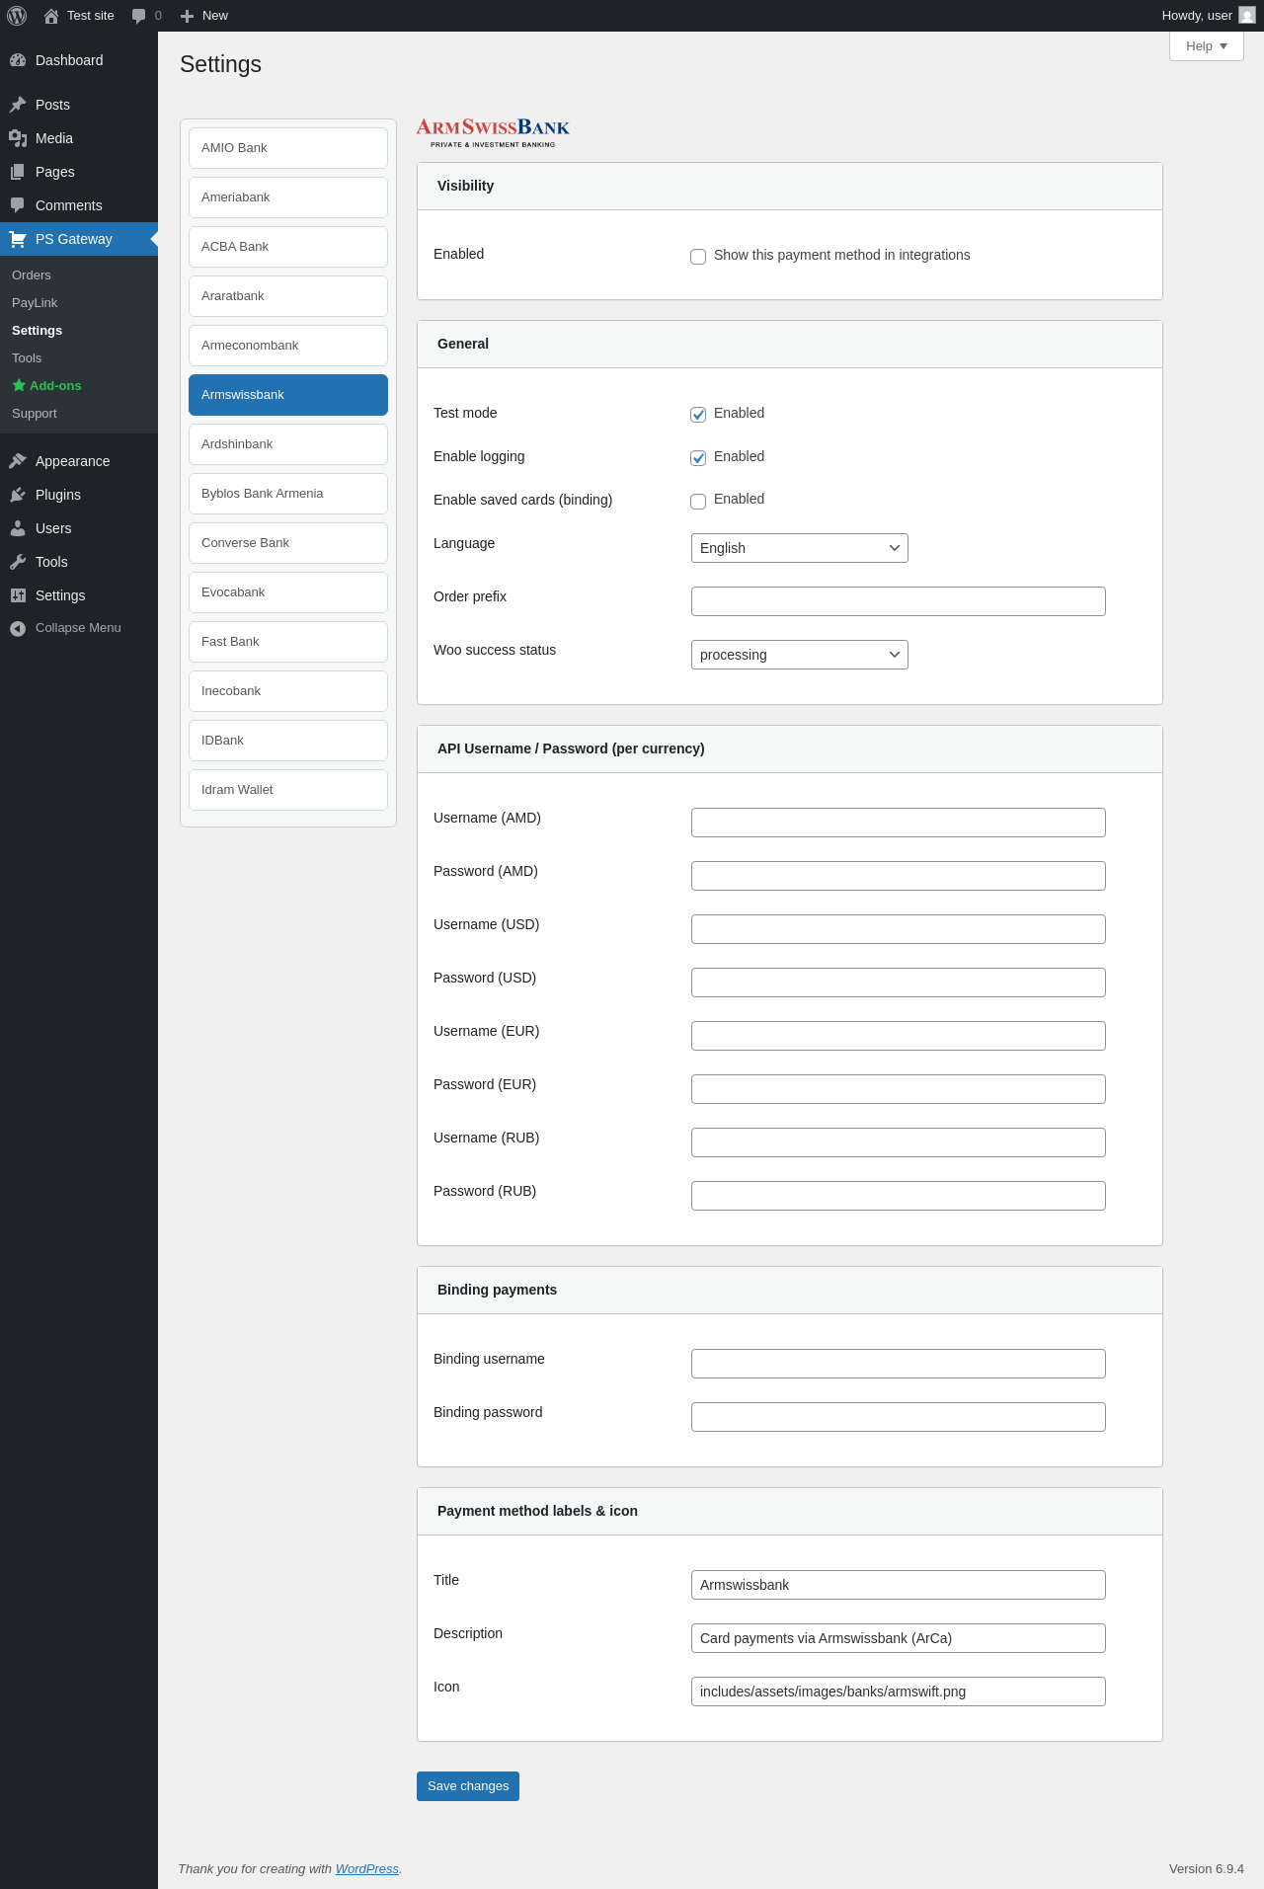Select the Ameriabank tab
Image resolution: width=1264 pixels, height=1889 pixels.
[288, 197]
